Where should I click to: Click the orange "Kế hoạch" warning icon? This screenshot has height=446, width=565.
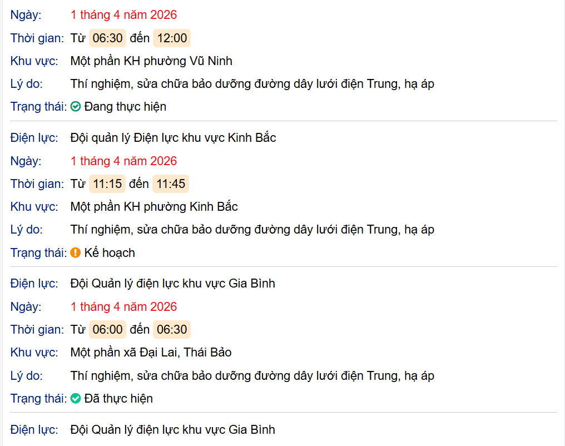click(x=76, y=253)
